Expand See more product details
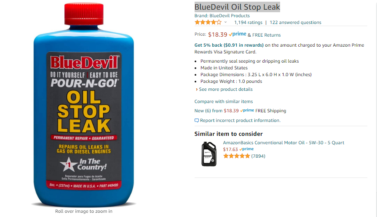This screenshot has height=217, width=377. pyautogui.click(x=225, y=89)
